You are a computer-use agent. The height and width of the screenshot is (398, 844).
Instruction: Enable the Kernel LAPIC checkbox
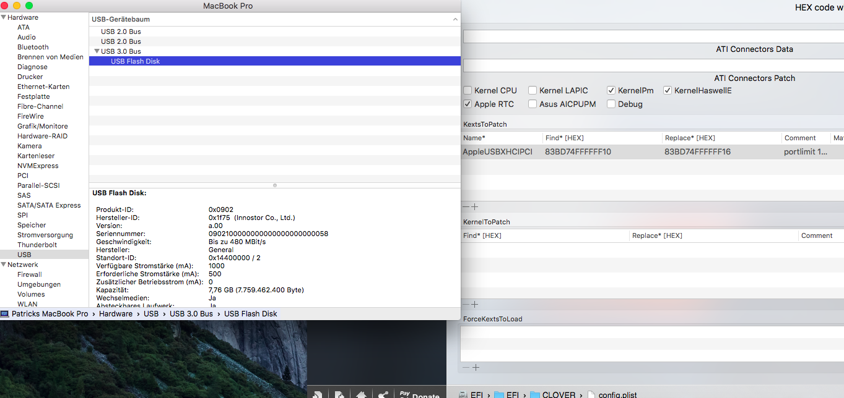click(x=533, y=90)
